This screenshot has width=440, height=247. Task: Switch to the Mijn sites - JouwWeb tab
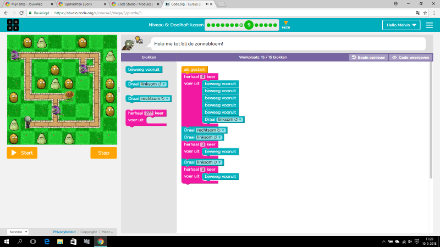(x=28, y=4)
